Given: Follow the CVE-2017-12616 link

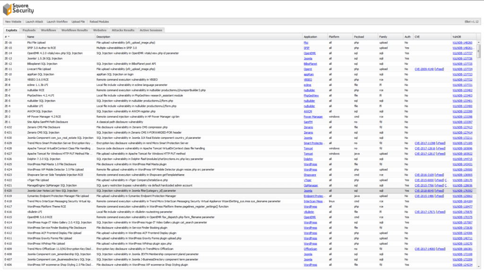Looking at the screenshot, I should click(x=425, y=148).
